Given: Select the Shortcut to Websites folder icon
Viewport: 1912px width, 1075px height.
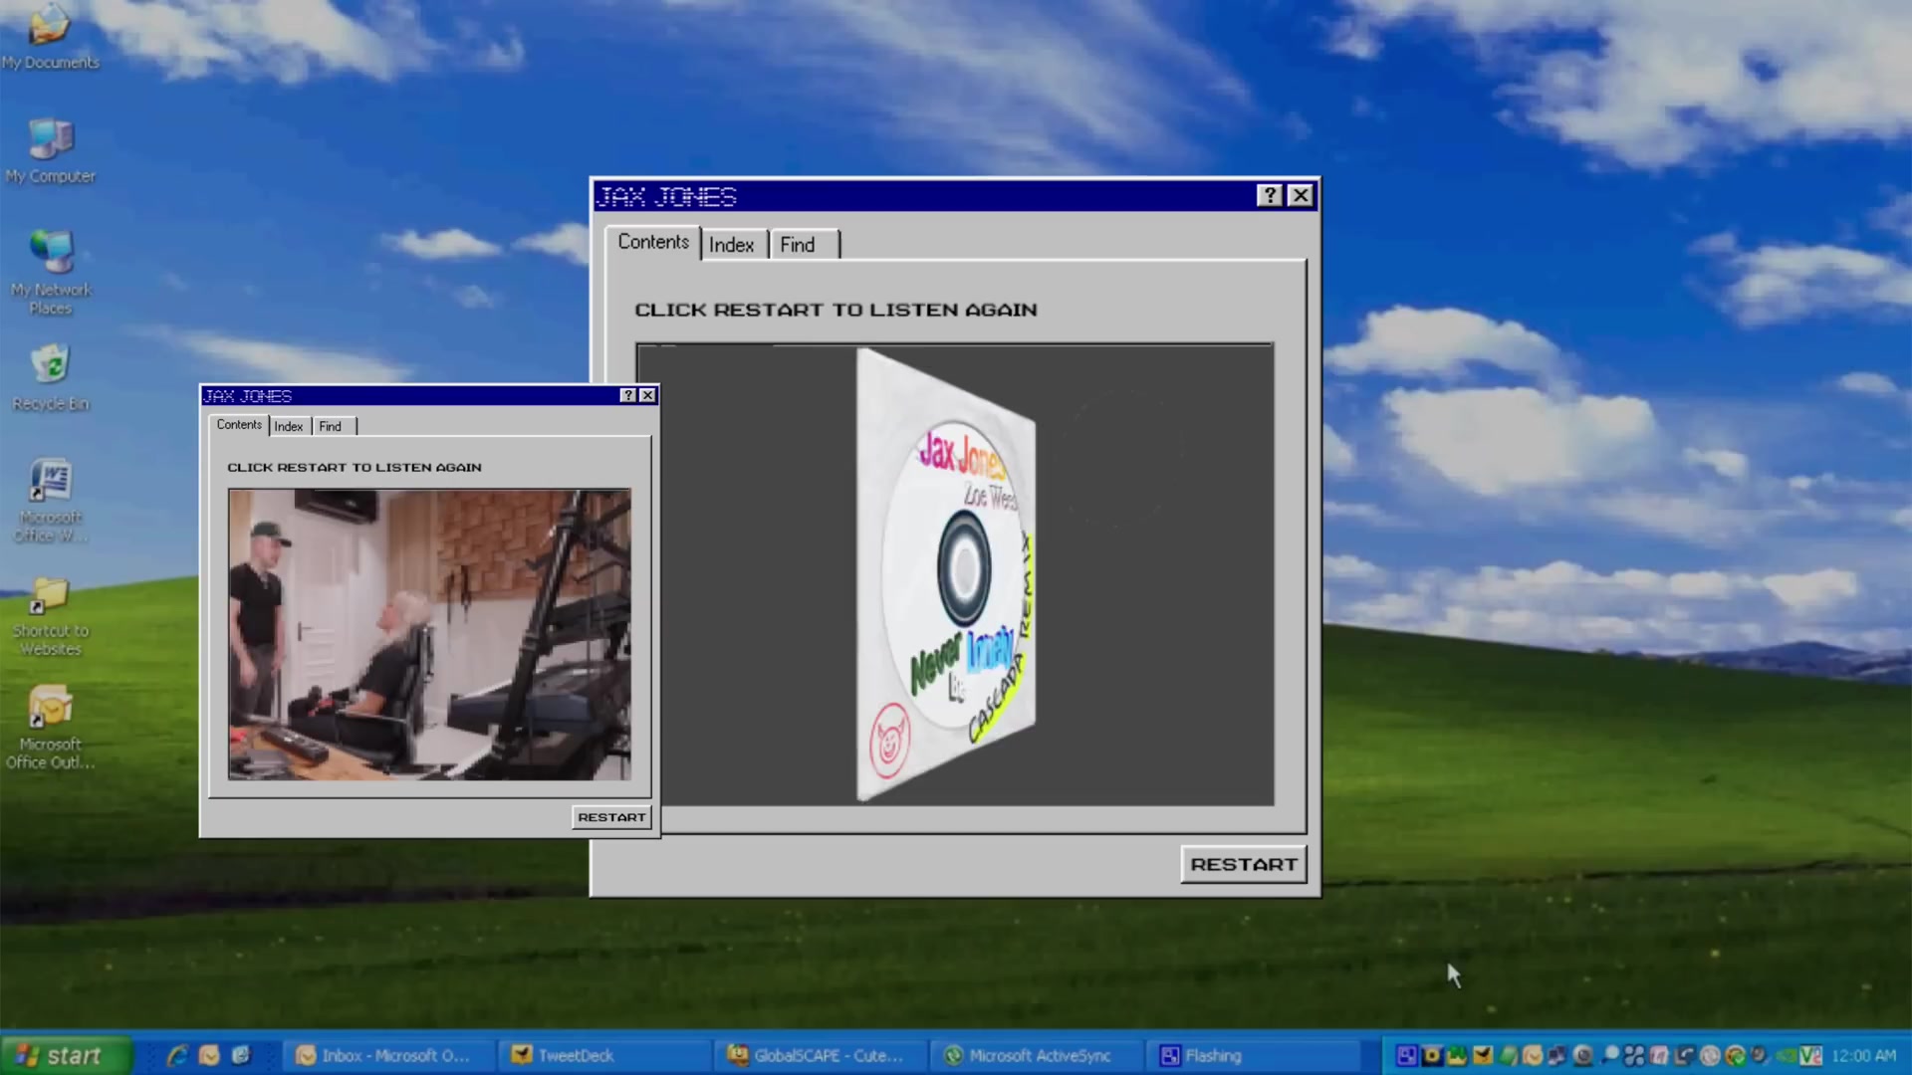Looking at the screenshot, I should (50, 616).
